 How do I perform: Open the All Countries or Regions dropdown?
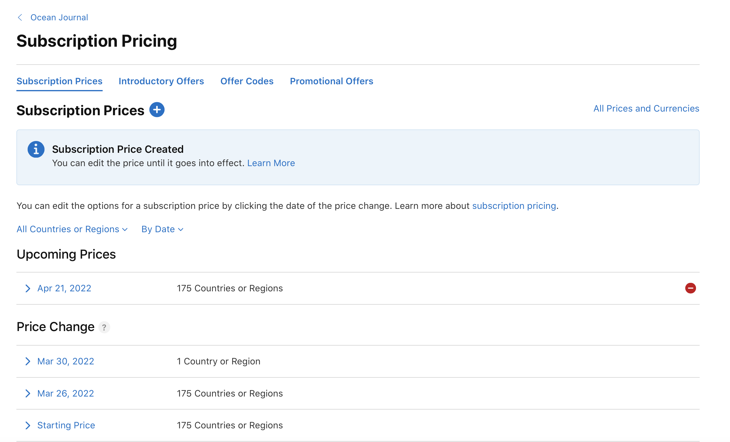(x=72, y=229)
